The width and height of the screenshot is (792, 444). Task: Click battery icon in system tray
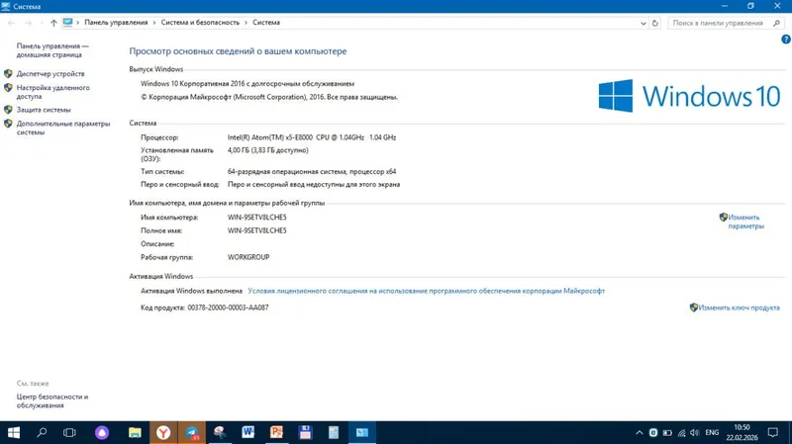pyautogui.click(x=667, y=432)
